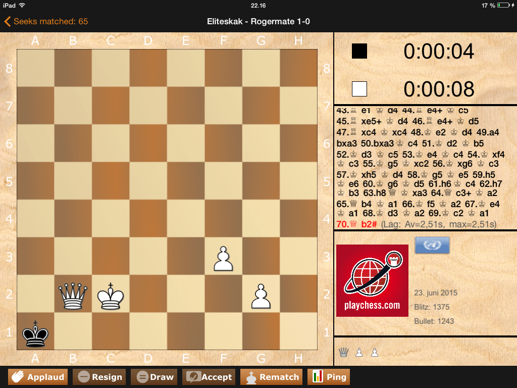
Task: Select the white king on c2
Action: pos(111,295)
